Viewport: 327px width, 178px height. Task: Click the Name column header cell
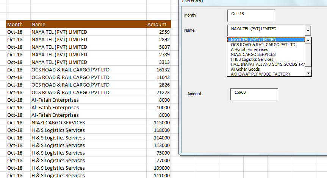point(88,24)
